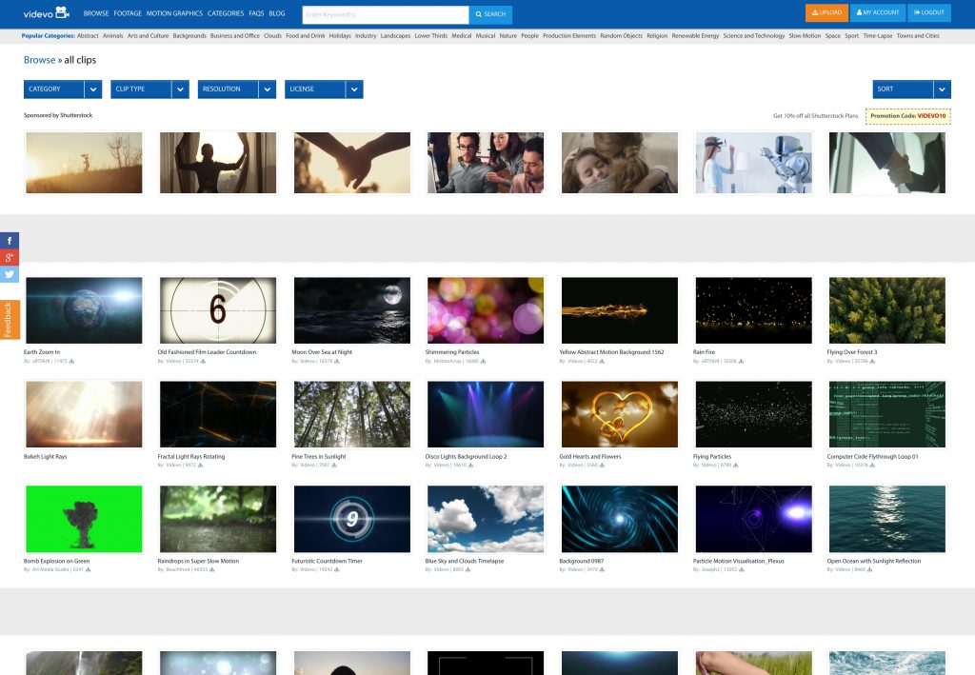Expand the Category filter dropdown
Viewport: 975px width, 675px height.
pos(63,89)
